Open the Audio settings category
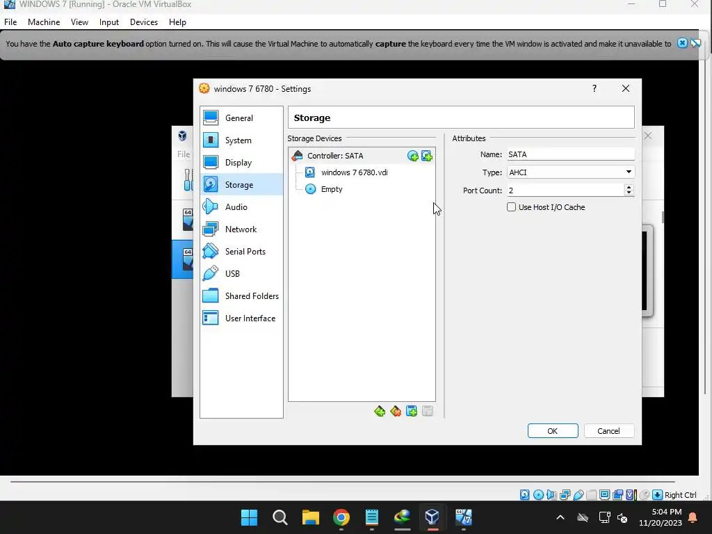The width and height of the screenshot is (712, 534). (241, 207)
